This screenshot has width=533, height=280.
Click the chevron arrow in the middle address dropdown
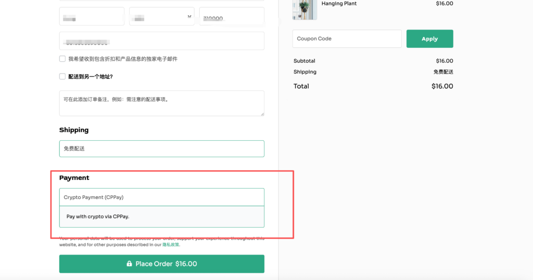189,17
